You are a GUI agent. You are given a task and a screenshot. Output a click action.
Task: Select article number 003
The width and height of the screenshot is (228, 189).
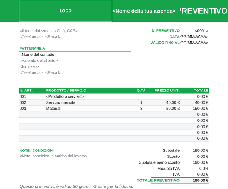pos(23,109)
